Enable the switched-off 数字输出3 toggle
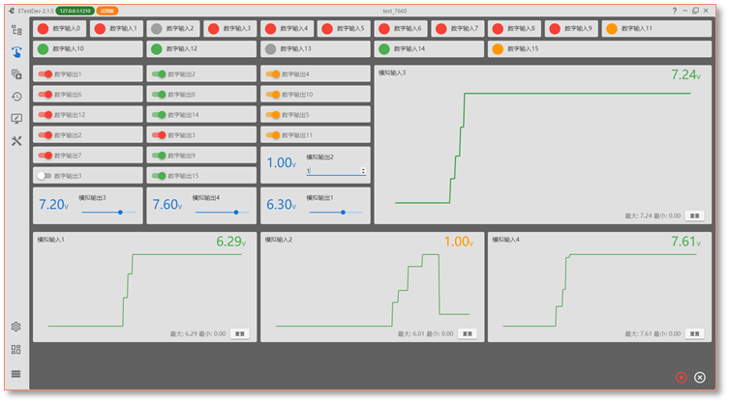 click(x=45, y=177)
